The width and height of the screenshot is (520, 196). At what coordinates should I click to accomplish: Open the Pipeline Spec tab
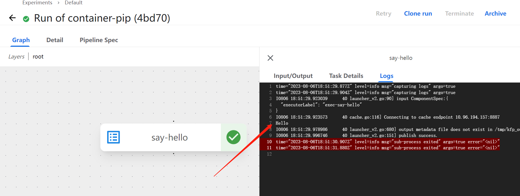pos(99,40)
